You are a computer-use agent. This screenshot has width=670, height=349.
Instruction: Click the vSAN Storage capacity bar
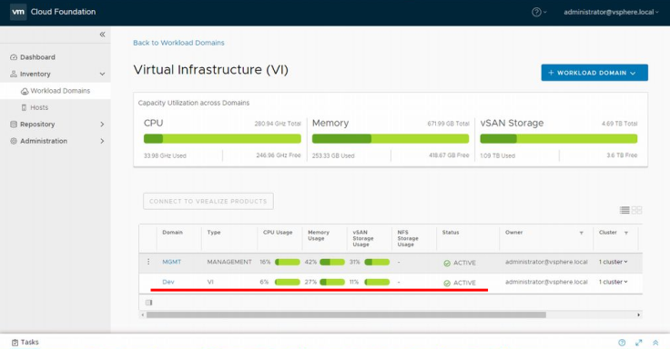558,139
